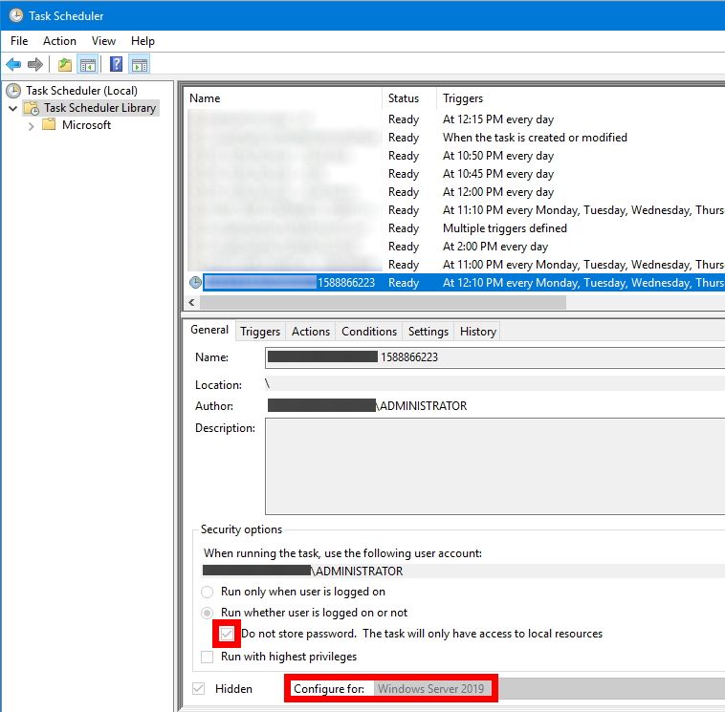Click the task Name field
The height and width of the screenshot is (712, 725).
coord(495,357)
